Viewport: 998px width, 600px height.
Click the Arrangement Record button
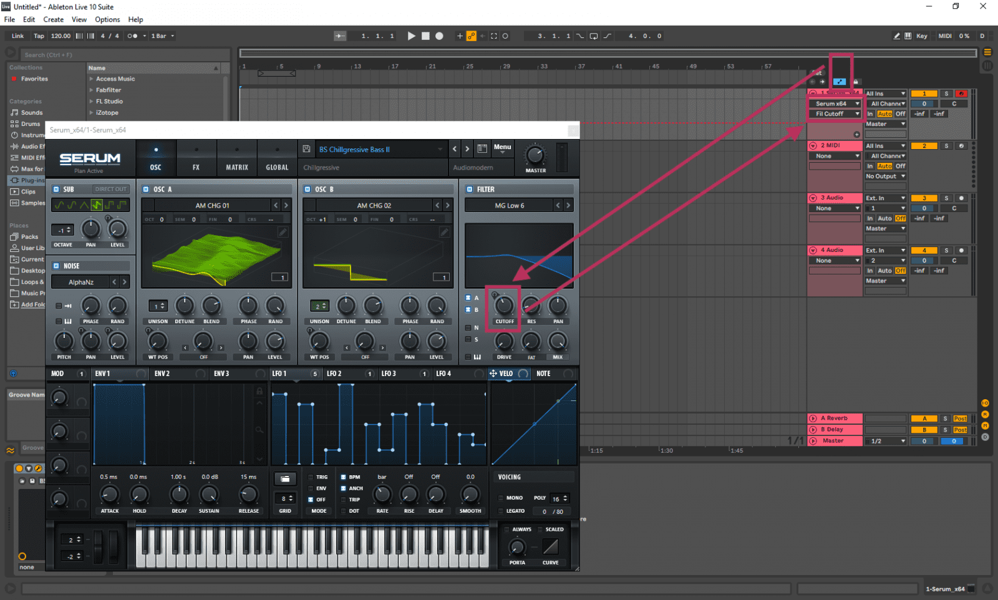coord(439,36)
